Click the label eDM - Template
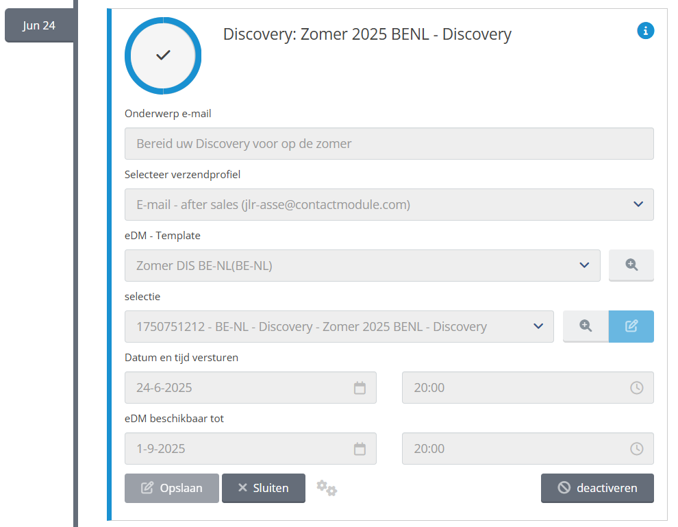Image resolution: width=678 pixels, height=527 pixels. (162, 235)
